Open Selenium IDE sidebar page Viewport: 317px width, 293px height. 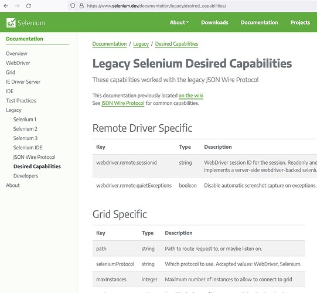point(28,148)
